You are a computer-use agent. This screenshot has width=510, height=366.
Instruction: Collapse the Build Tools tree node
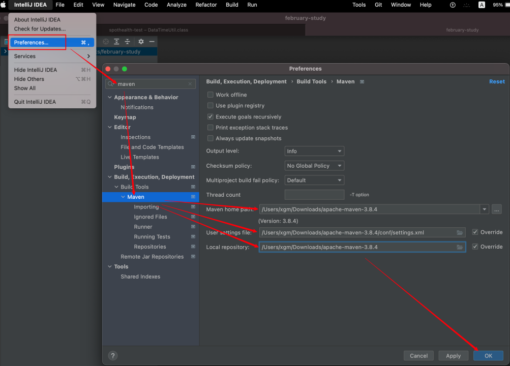click(x=116, y=187)
